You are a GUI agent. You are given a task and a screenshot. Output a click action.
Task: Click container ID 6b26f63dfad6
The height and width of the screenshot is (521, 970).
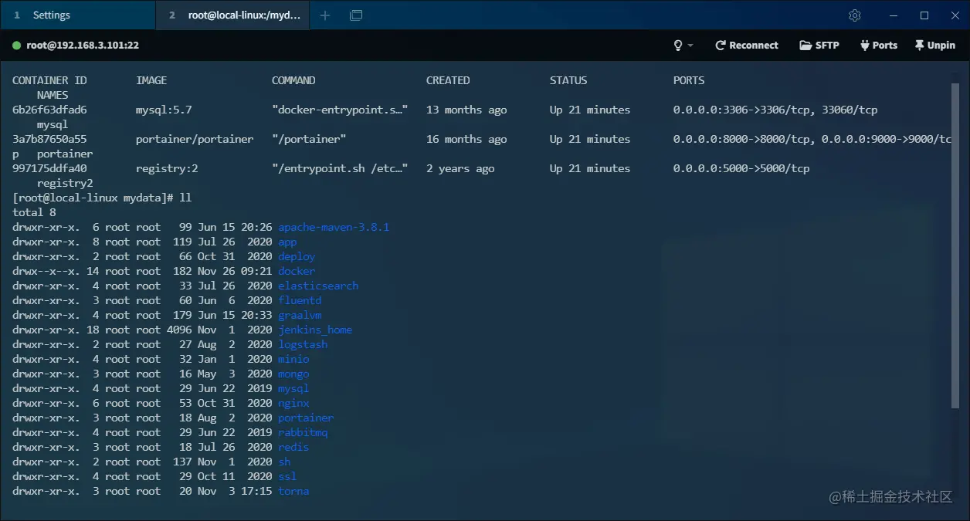tap(49, 110)
